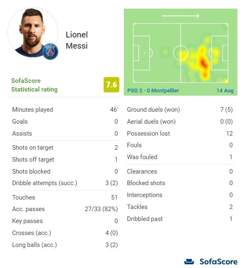The height and width of the screenshot is (268, 244).
Task: Open the PSG 2 - 0 Montpellier match link
Action: 153,90
